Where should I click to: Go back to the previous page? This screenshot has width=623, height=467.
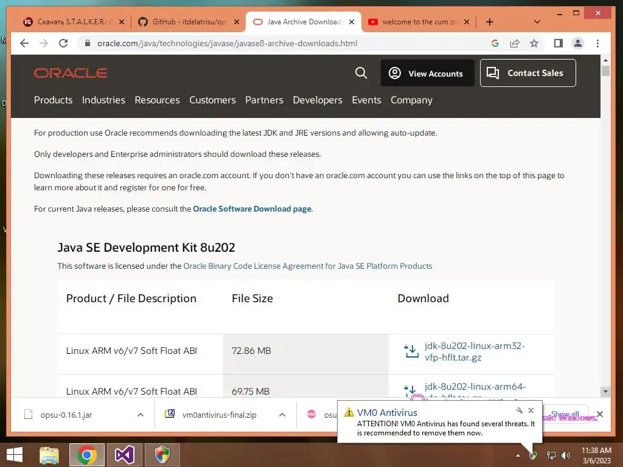pyautogui.click(x=24, y=43)
